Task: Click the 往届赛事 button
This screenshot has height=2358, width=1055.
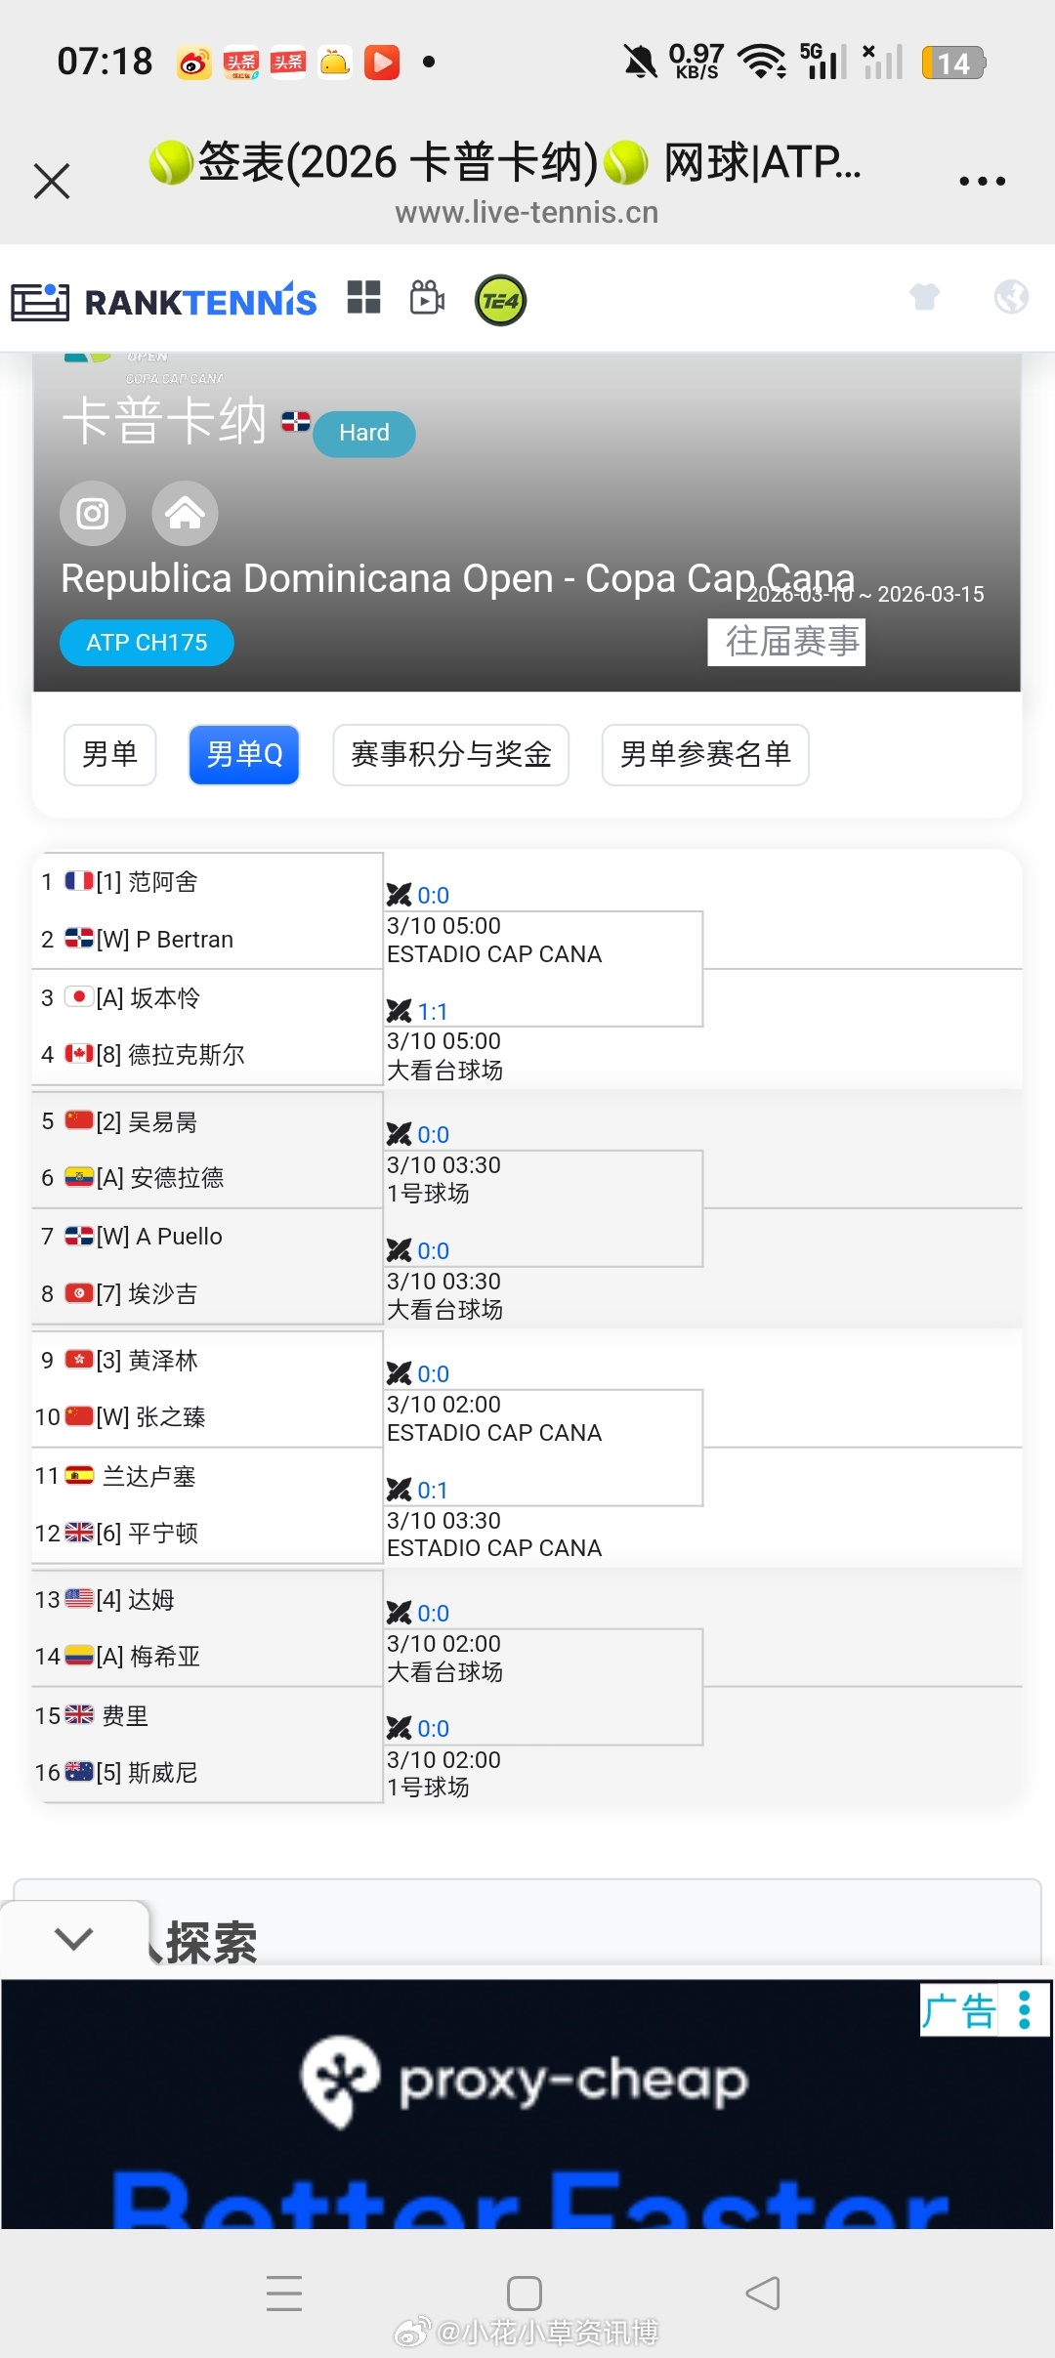Action: tap(786, 642)
